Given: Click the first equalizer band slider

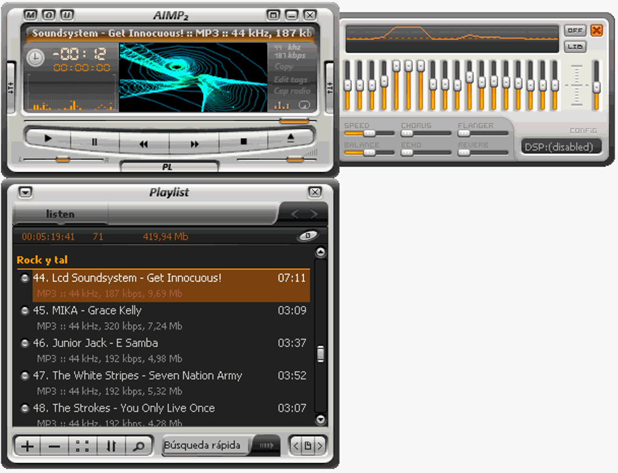Looking at the screenshot, I should [x=347, y=86].
